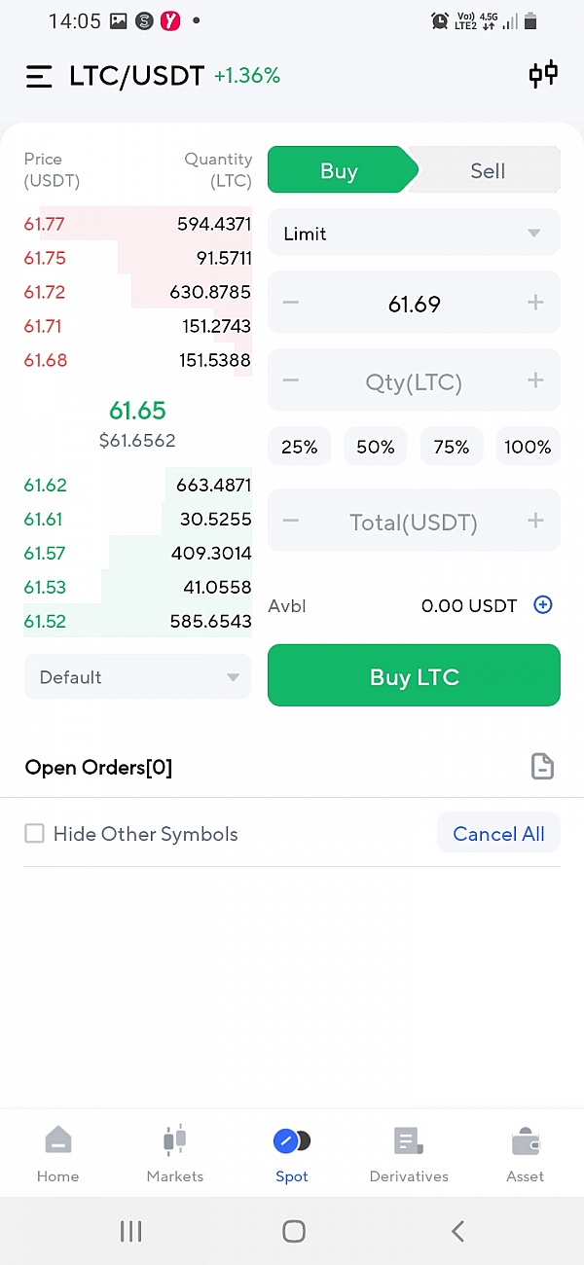
Task: Expand the Limit order type dropdown
Action: tap(414, 234)
